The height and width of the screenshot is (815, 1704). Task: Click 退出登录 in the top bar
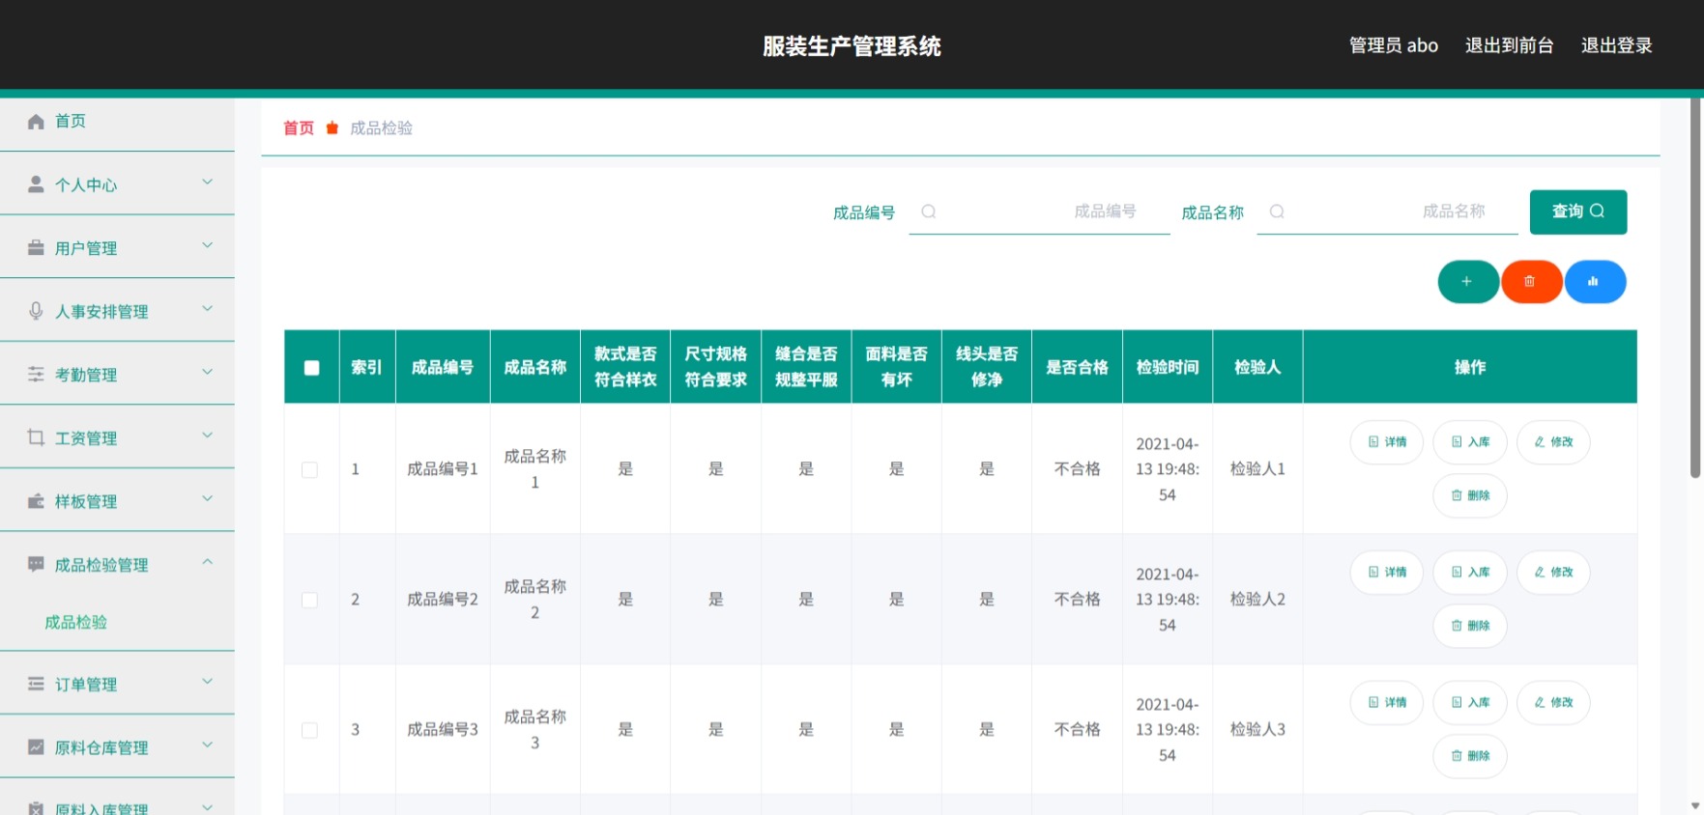click(x=1616, y=45)
